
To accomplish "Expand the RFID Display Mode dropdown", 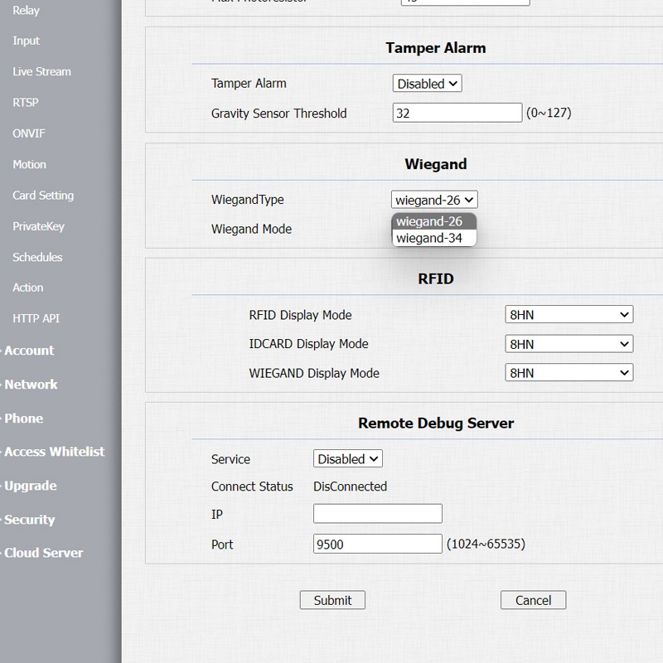I will 569,315.
